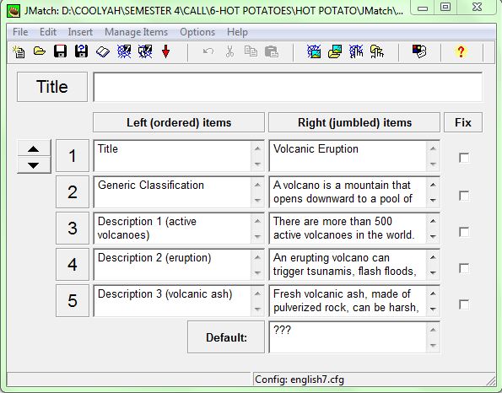This screenshot has width=502, height=393.
Task: Enable Fix for the Description 2 (eruption) row
Action: [464, 268]
